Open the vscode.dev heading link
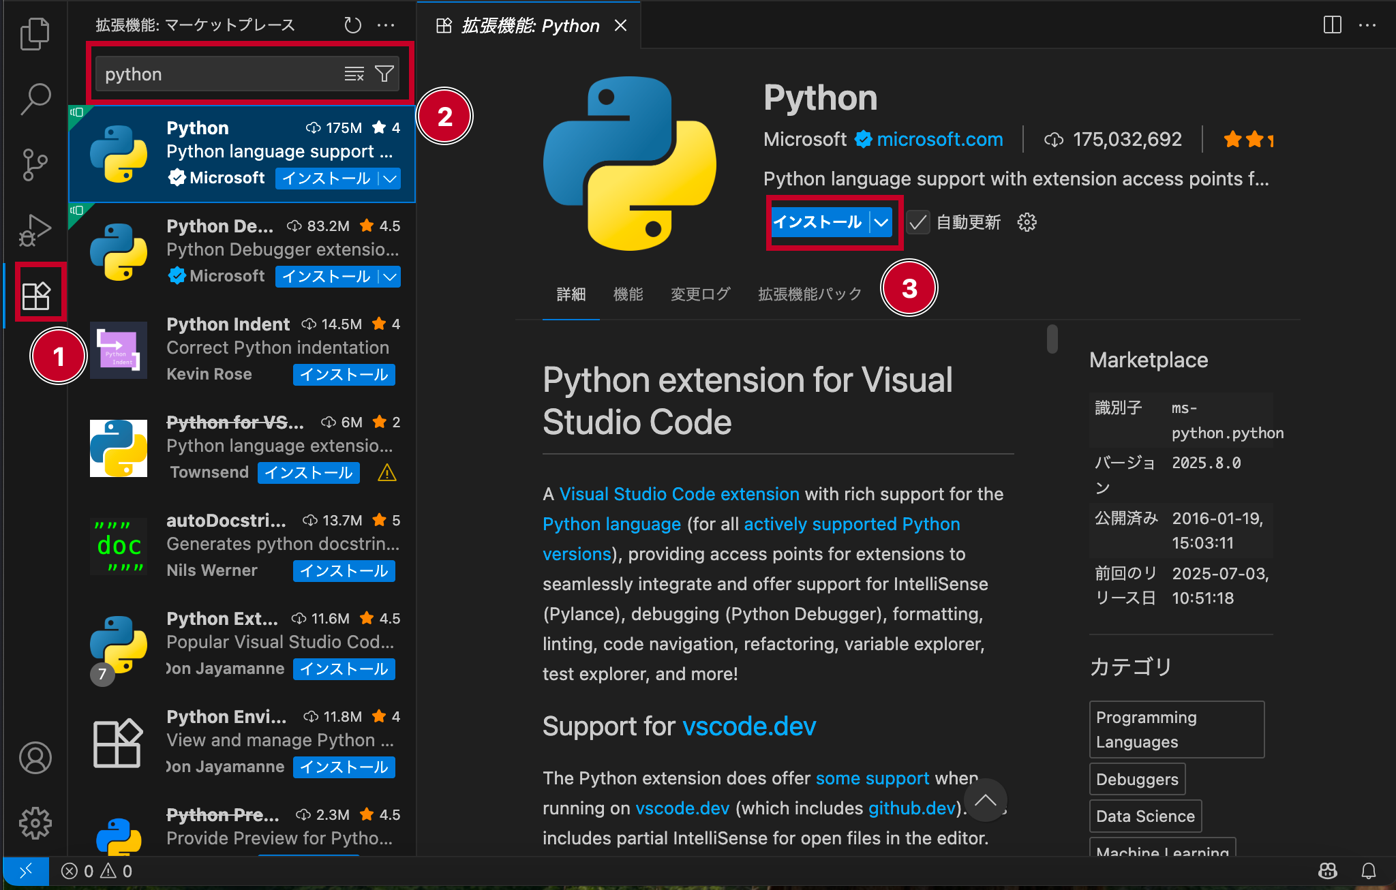Viewport: 1396px width, 890px height. pos(748,726)
